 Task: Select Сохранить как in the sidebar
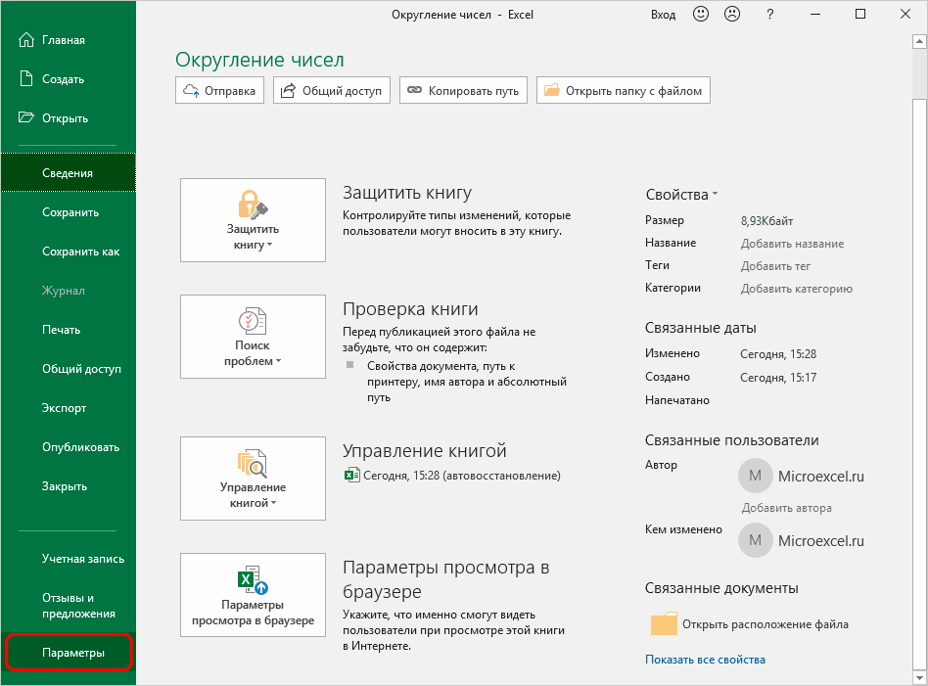click(x=80, y=252)
